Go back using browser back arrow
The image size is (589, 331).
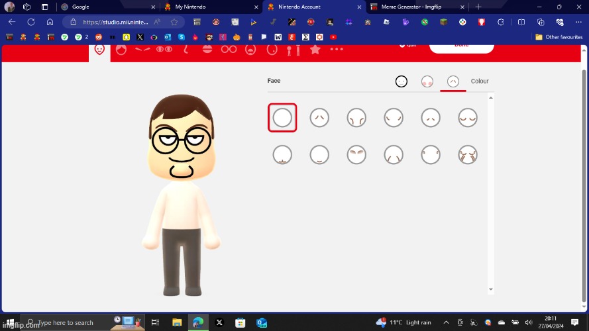click(x=12, y=22)
